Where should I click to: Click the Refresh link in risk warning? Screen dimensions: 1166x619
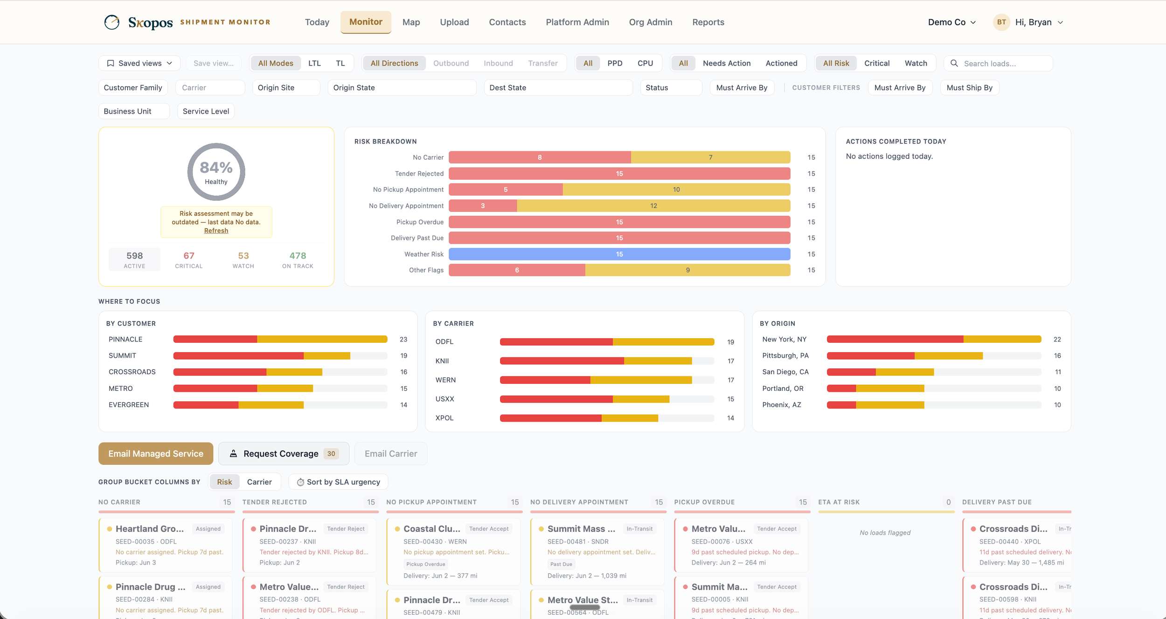[216, 231]
